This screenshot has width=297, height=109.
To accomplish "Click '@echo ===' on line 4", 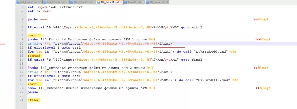I will [x=37, y=19].
